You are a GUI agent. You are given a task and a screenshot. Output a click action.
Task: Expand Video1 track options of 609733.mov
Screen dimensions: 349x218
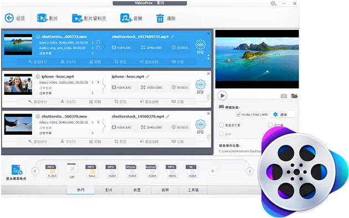click(93, 42)
